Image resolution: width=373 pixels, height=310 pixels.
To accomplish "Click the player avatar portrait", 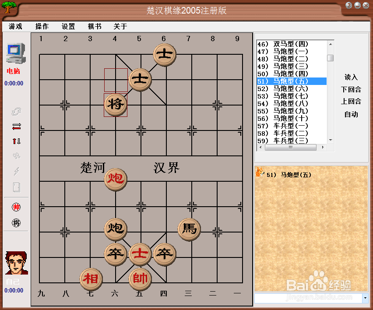I will coord(16,263).
